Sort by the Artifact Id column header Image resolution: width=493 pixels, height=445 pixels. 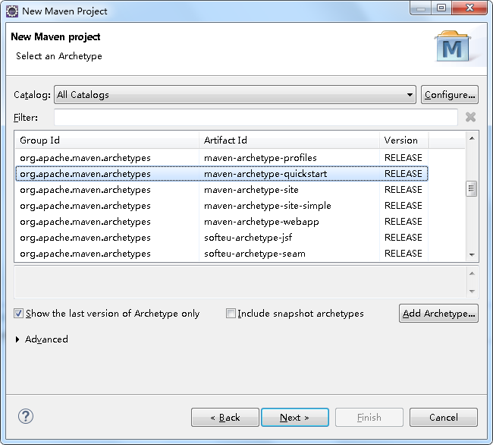click(289, 140)
